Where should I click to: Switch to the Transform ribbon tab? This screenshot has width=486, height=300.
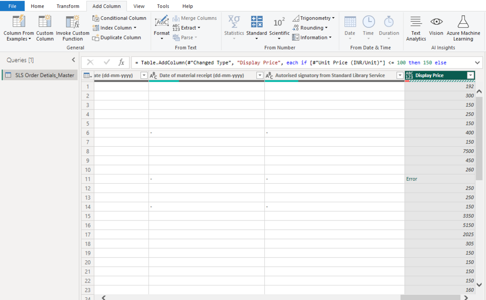coord(68,6)
